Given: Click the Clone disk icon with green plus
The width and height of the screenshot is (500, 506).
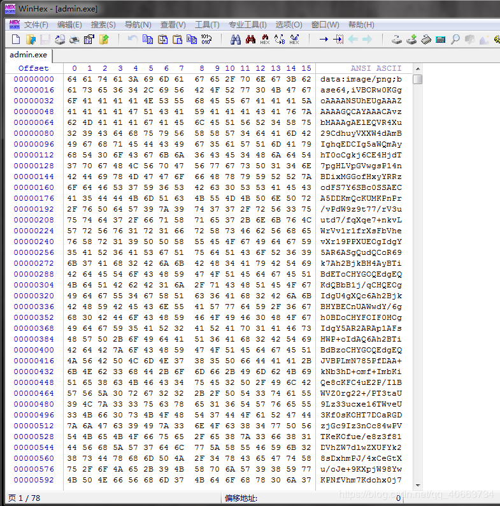Looking at the screenshot, I should click(x=411, y=40).
